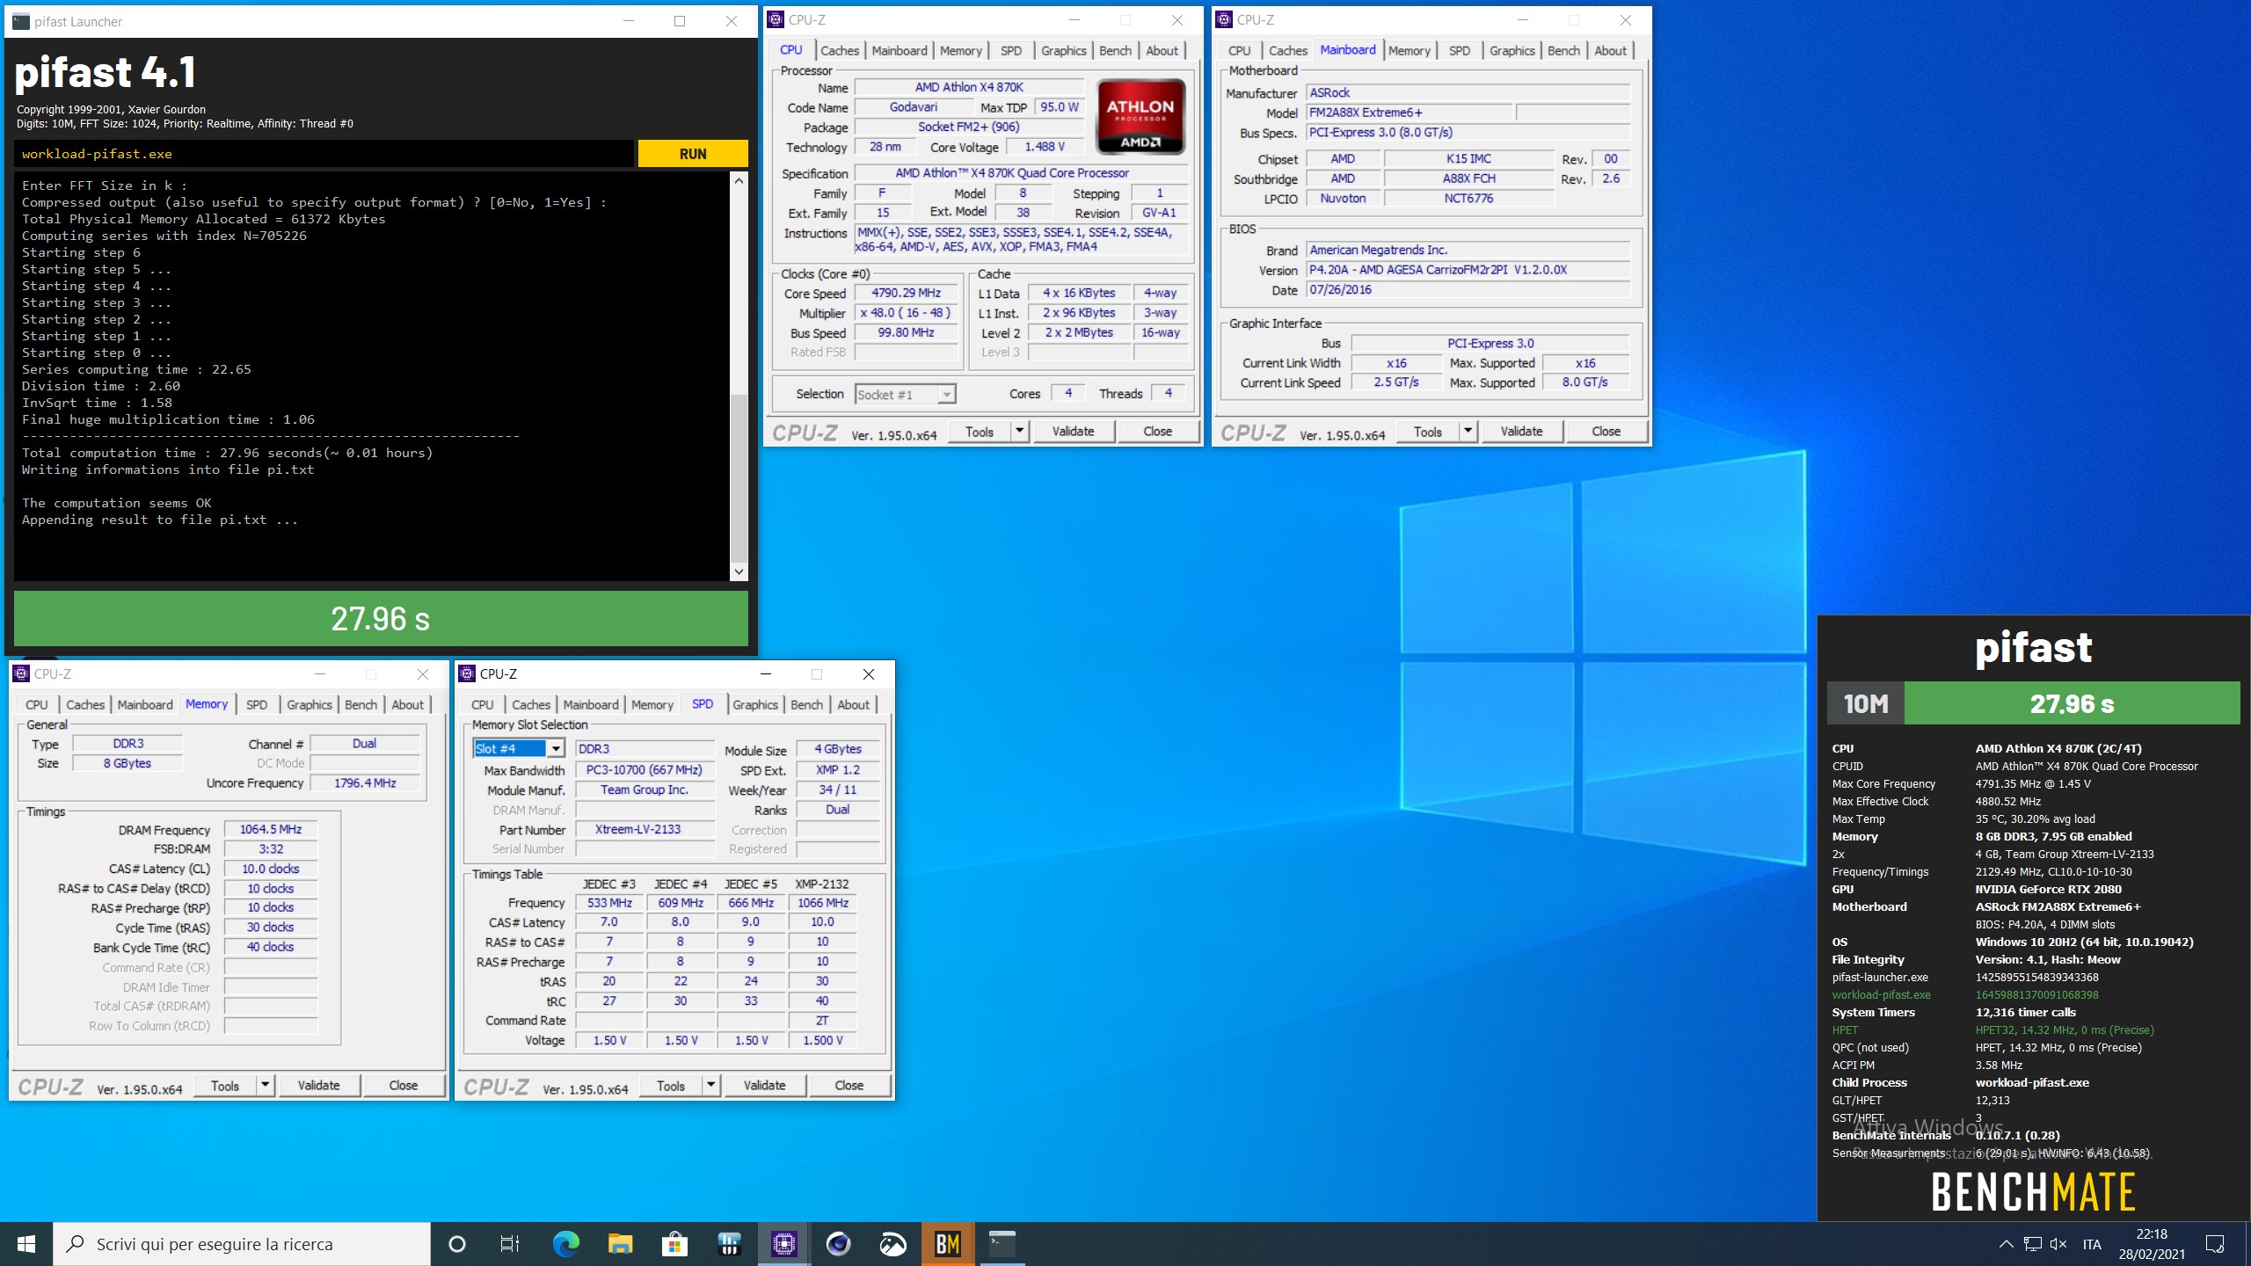Open the Tools dropdown arrow in Memory window

[x=265, y=1085]
